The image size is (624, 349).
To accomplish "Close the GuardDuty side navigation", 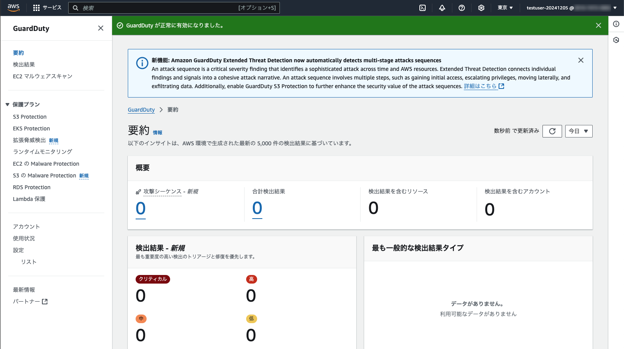I will pos(101,28).
